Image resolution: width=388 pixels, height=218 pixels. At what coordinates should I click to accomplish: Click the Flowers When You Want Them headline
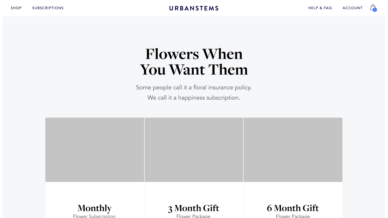coord(194,62)
